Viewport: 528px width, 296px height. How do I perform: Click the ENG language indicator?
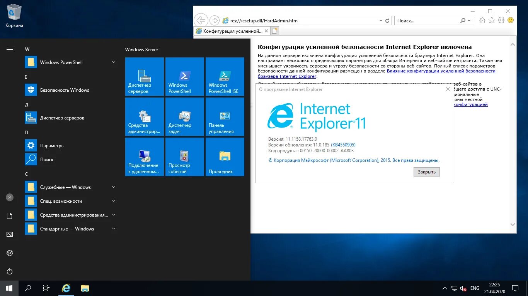tap(475, 288)
